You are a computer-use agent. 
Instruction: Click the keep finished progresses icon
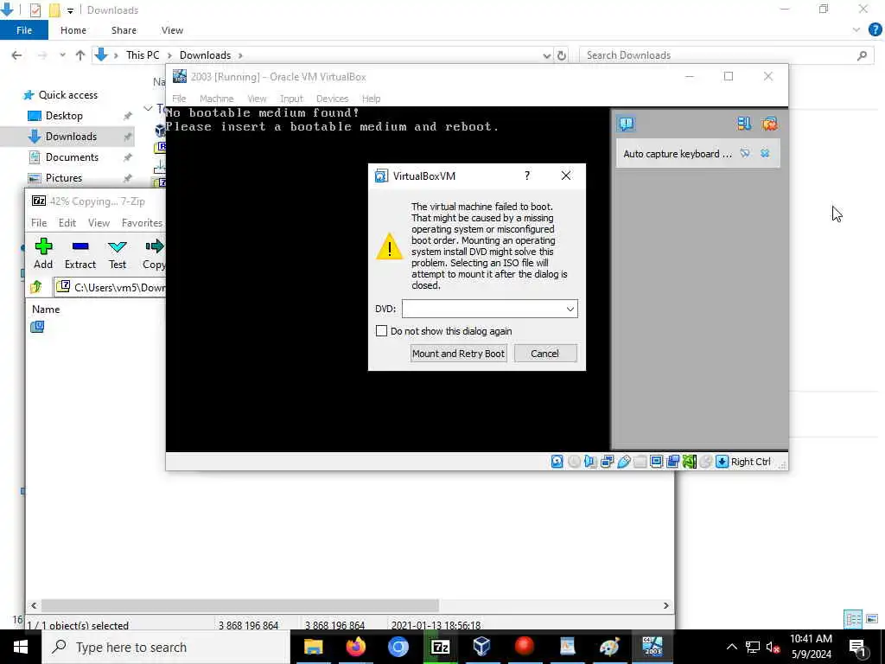(744, 124)
